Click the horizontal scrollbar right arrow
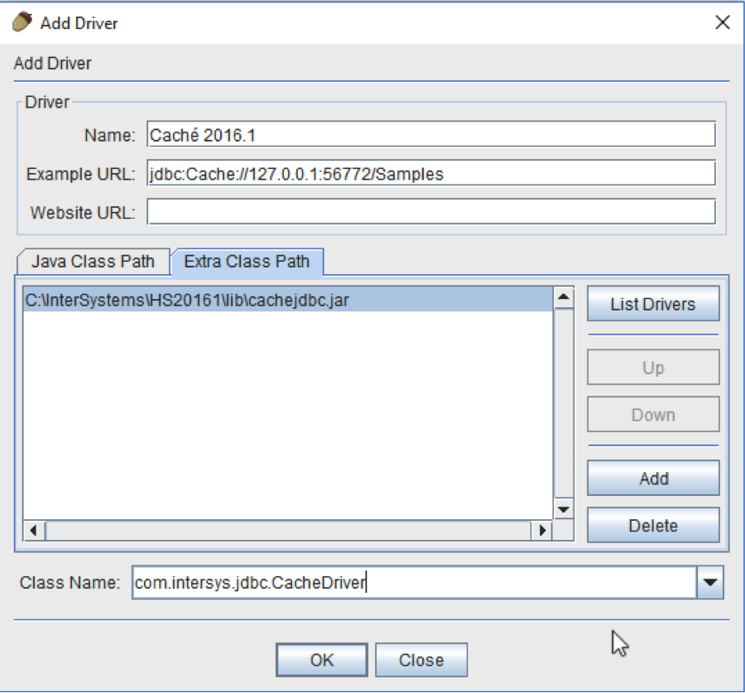Screen dimensions: 745x693 (542, 530)
